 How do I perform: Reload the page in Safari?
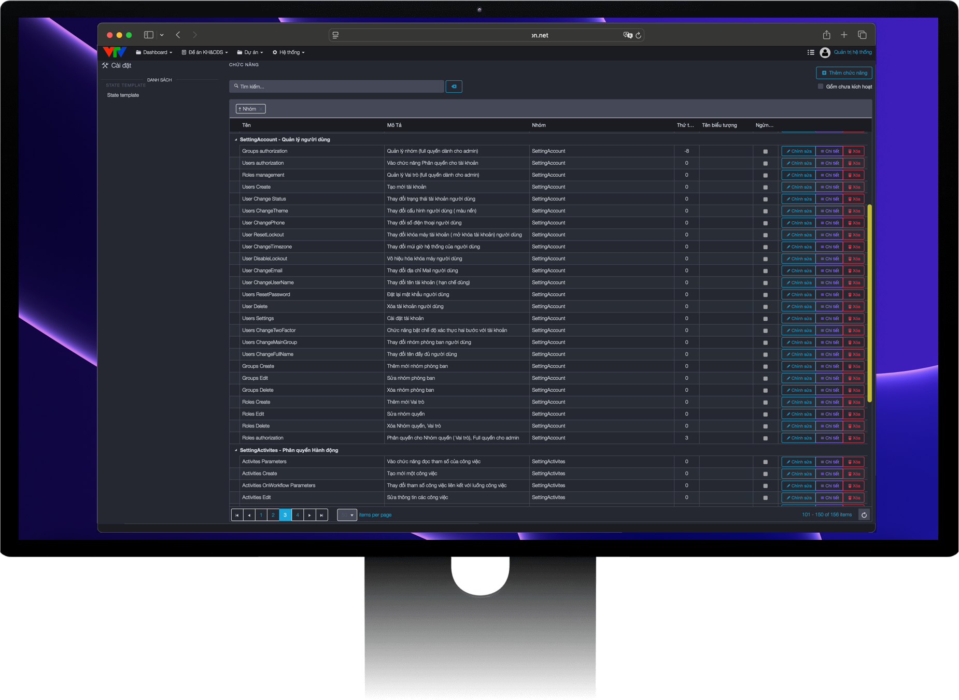click(639, 35)
